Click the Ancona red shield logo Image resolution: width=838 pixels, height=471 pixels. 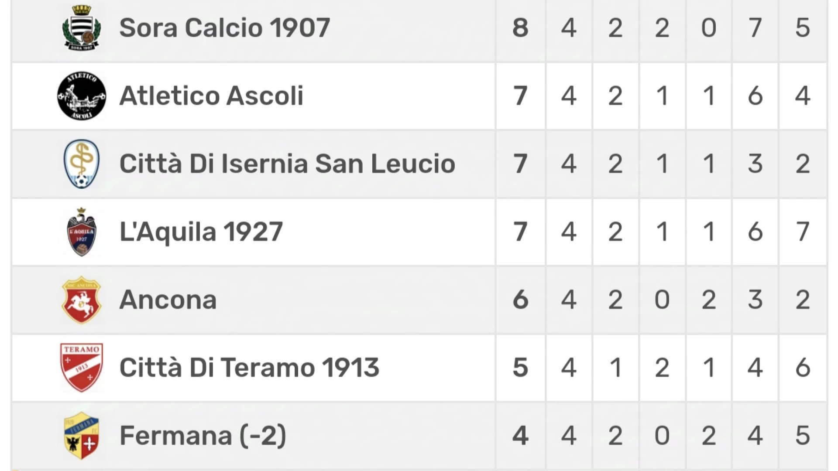tap(82, 300)
